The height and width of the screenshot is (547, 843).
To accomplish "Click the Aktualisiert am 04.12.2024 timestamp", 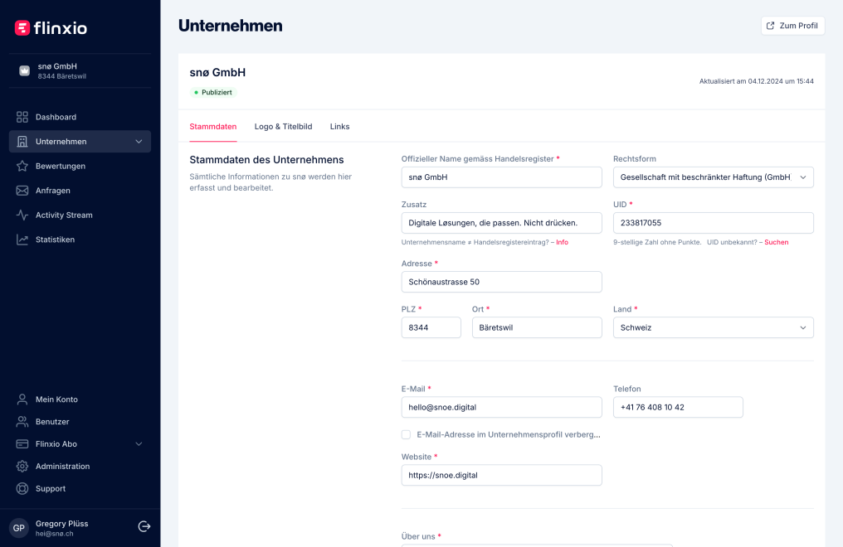I will click(756, 81).
